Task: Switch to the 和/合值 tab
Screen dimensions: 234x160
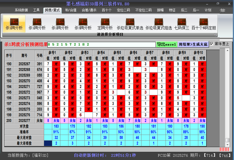Action: pos(70,10)
